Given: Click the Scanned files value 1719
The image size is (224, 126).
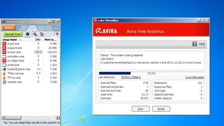Looking at the screenshot, I should (x=146, y=83).
